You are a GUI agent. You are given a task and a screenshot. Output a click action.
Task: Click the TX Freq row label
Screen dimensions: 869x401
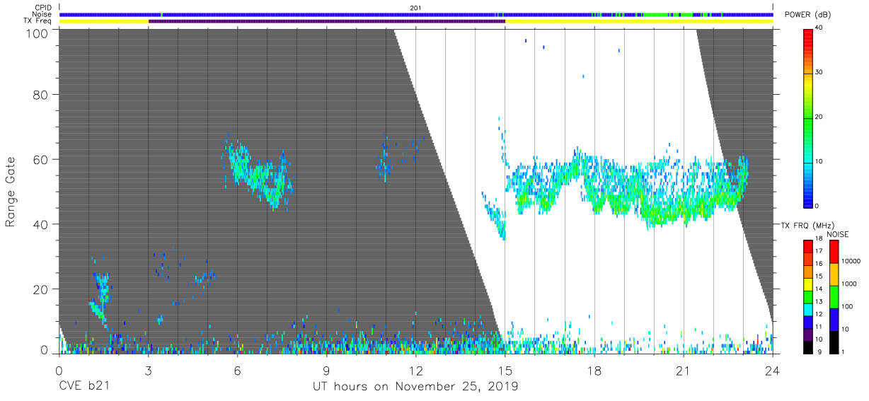coord(38,21)
